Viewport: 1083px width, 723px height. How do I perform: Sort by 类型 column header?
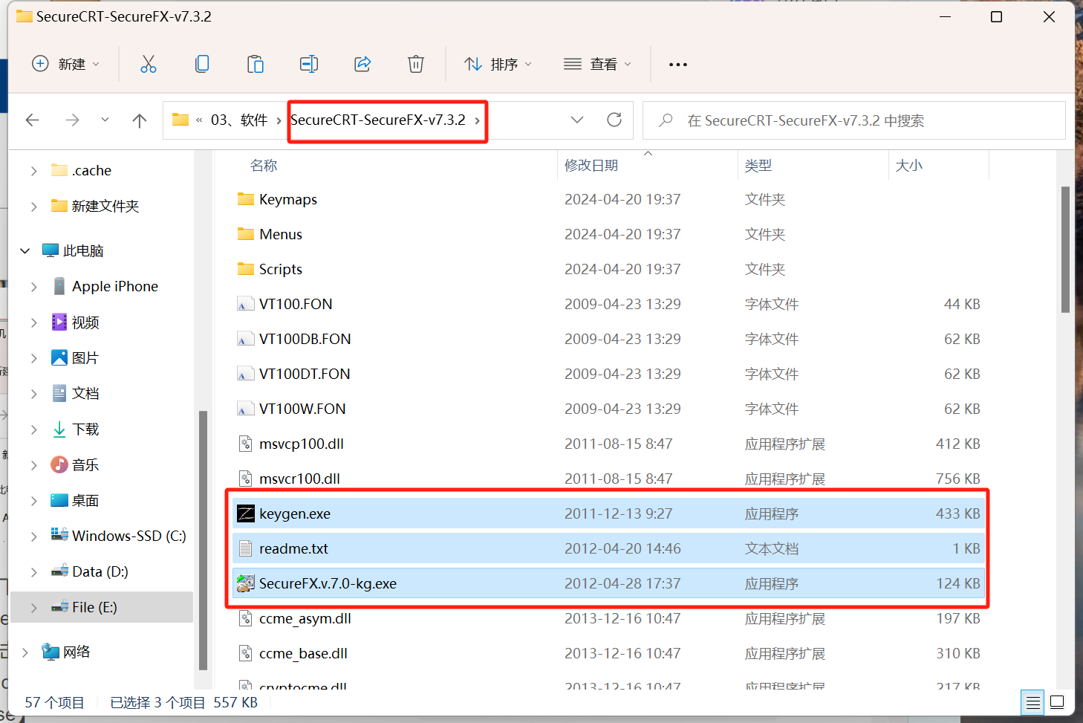(758, 165)
